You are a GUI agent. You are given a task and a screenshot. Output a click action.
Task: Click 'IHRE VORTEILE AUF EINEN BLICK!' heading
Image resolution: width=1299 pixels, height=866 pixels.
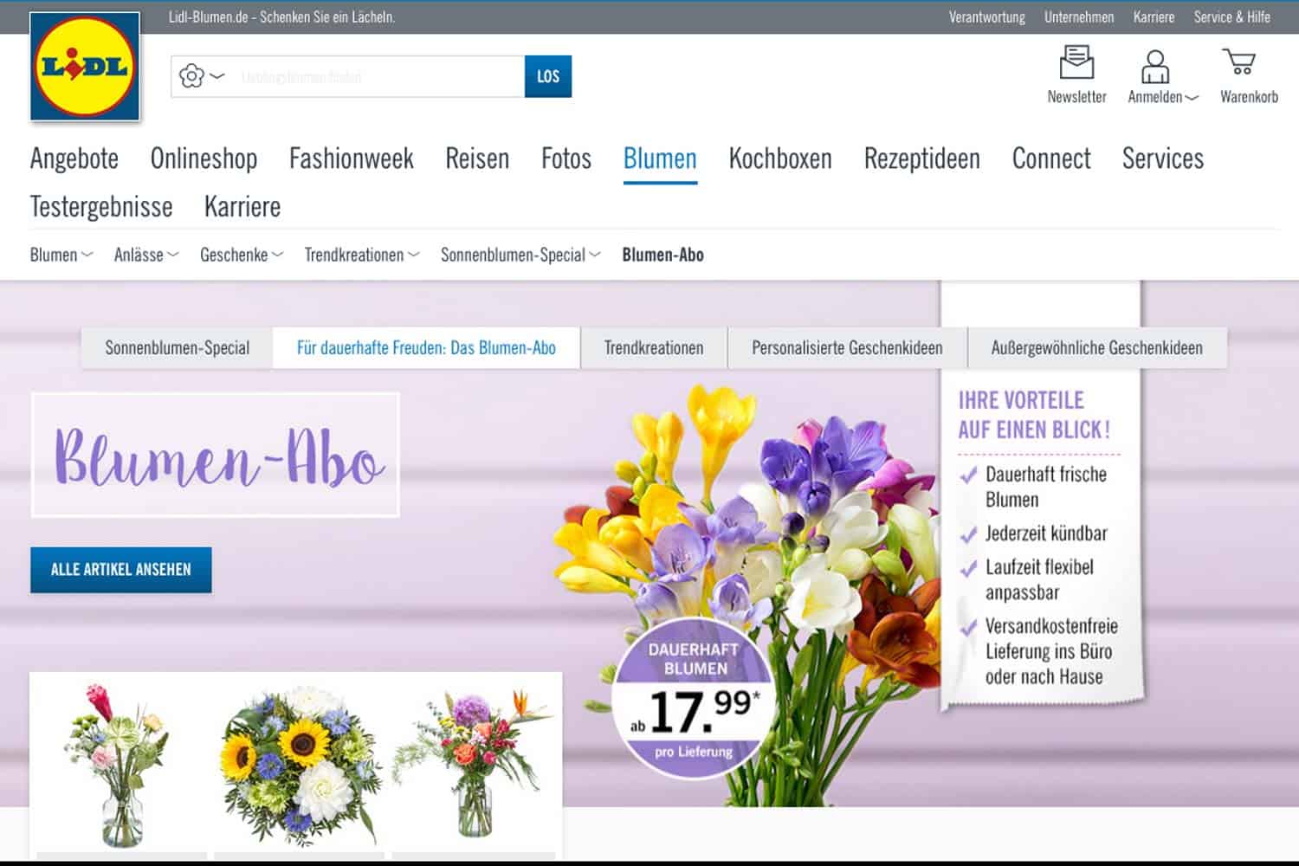1035,415
